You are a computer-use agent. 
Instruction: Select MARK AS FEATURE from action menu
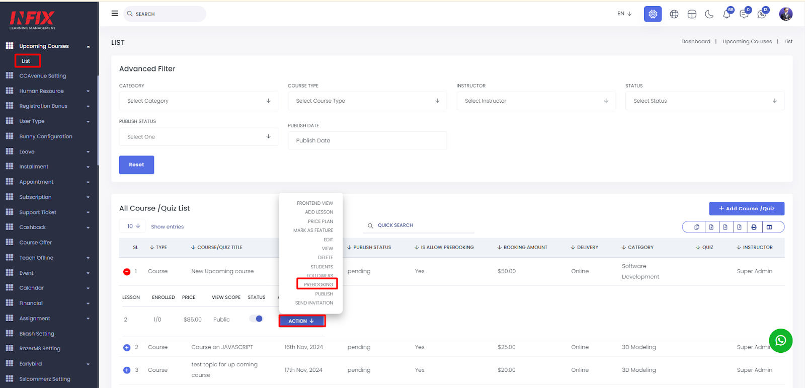pos(313,230)
